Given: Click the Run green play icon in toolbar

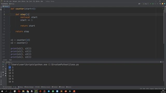Looking at the screenshot, I should coord(151,4).
